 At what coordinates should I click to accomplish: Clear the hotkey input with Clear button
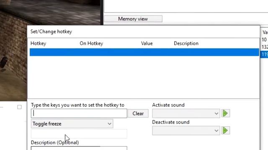138,113
